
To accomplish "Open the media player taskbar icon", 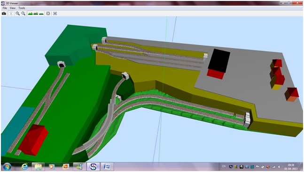I will pos(52,166).
